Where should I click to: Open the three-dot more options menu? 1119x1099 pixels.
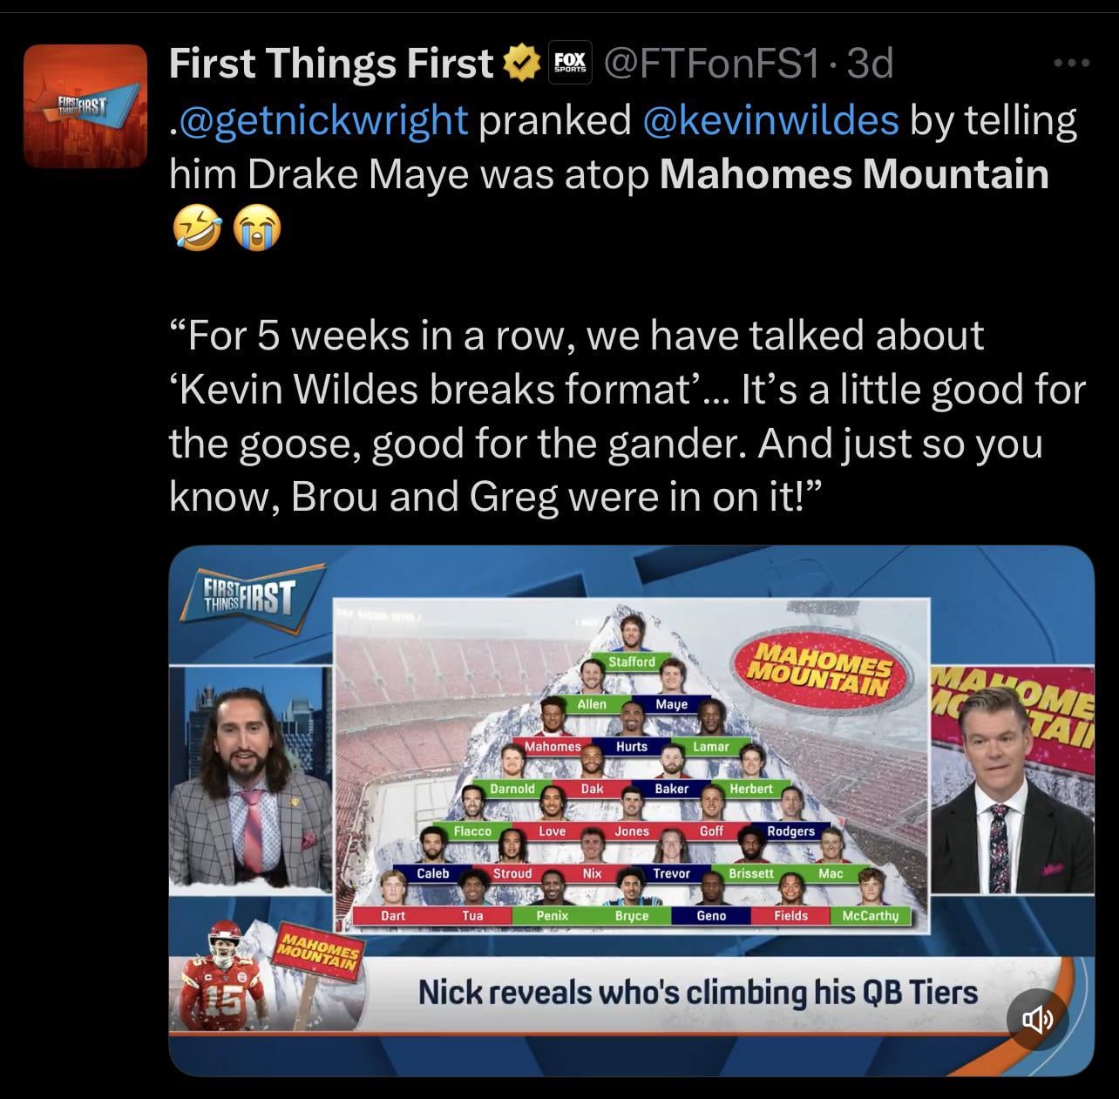[1071, 63]
